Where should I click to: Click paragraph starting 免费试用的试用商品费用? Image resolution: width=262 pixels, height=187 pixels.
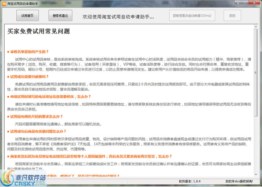pyautogui.click(x=128, y=87)
